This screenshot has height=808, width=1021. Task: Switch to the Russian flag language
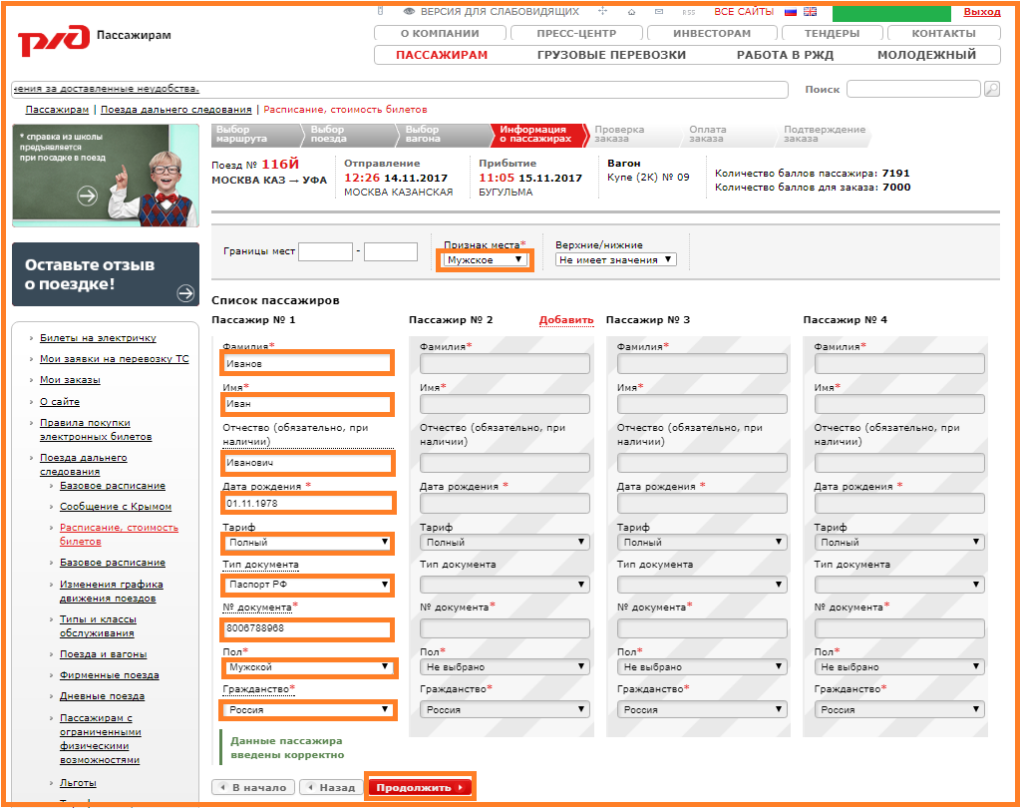(791, 12)
